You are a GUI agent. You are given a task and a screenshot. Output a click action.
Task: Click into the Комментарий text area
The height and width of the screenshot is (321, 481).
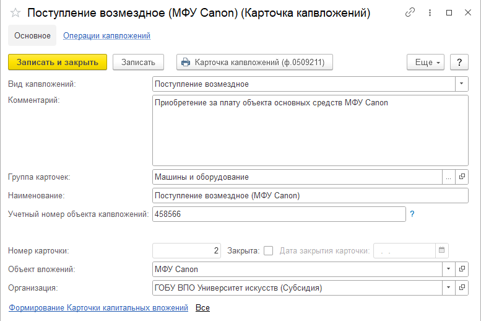pyautogui.click(x=310, y=131)
